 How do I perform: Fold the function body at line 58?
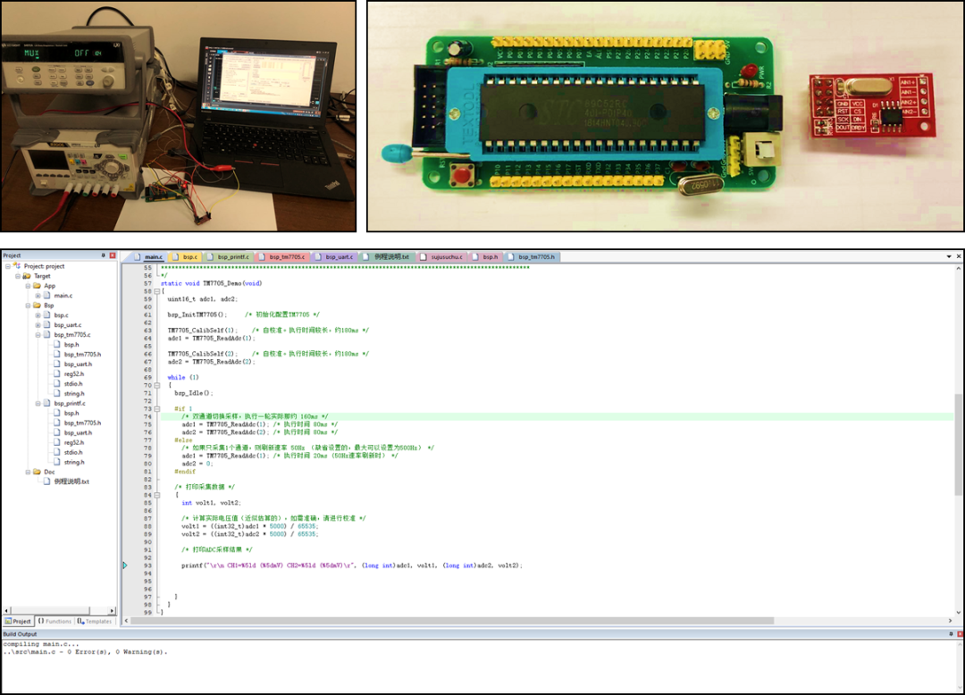tap(157, 291)
